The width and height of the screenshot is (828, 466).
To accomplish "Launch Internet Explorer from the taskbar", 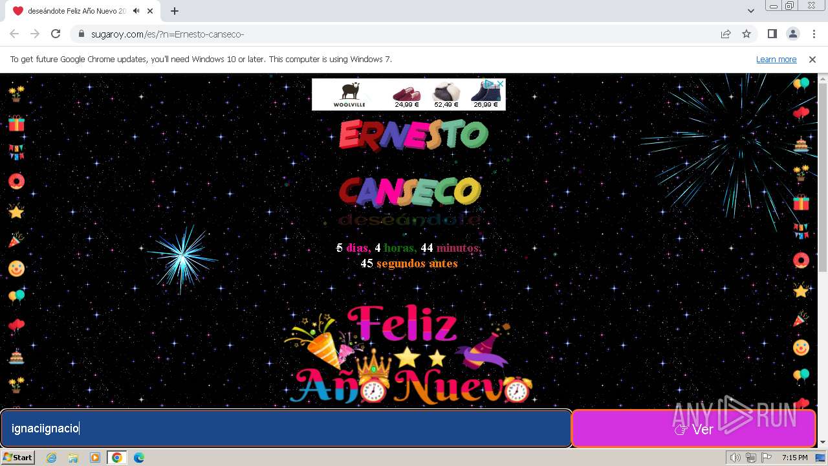I will tap(51, 458).
